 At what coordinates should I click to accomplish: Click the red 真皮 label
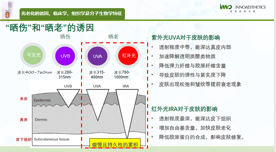(23, 120)
